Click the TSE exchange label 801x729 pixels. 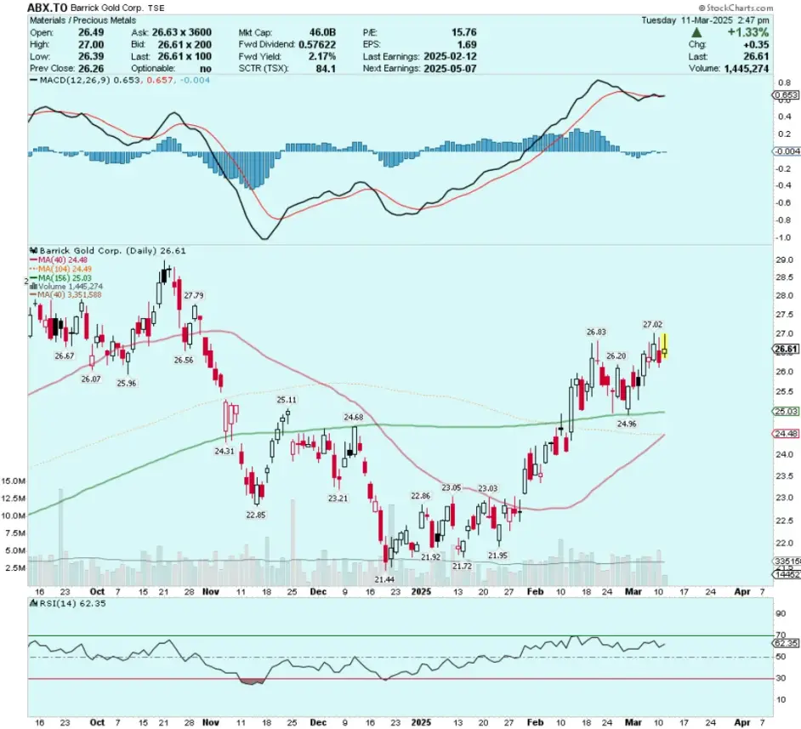point(155,9)
